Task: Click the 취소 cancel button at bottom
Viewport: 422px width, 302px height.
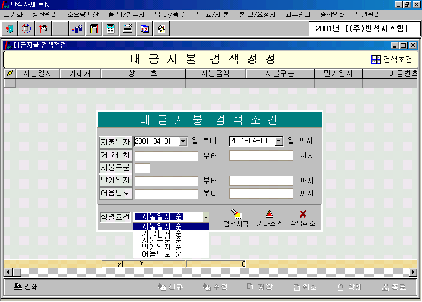Action: (305, 287)
